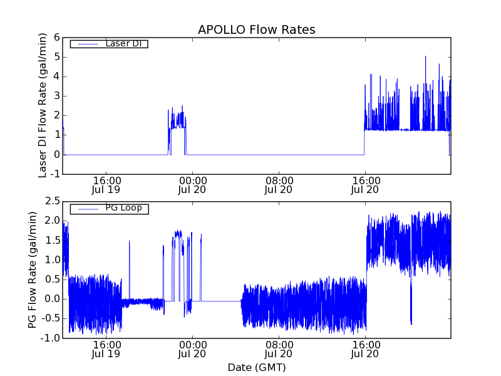
Task: Click the '6' tick on Laser DI axis
Action: (57, 38)
